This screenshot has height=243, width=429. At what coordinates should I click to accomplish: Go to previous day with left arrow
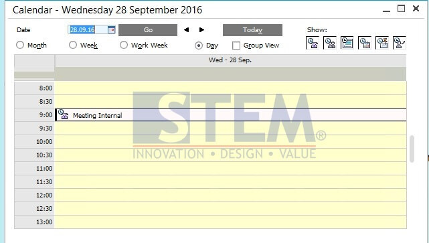[186, 30]
